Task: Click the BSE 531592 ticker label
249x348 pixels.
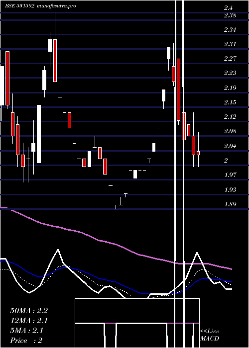Action: 19,6
